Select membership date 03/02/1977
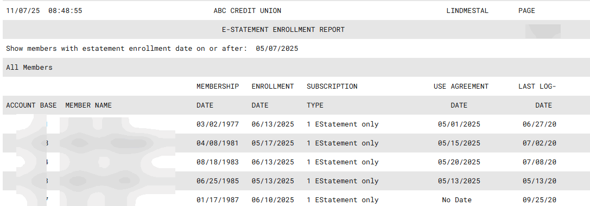This screenshot has height=206, width=590. 218,124
